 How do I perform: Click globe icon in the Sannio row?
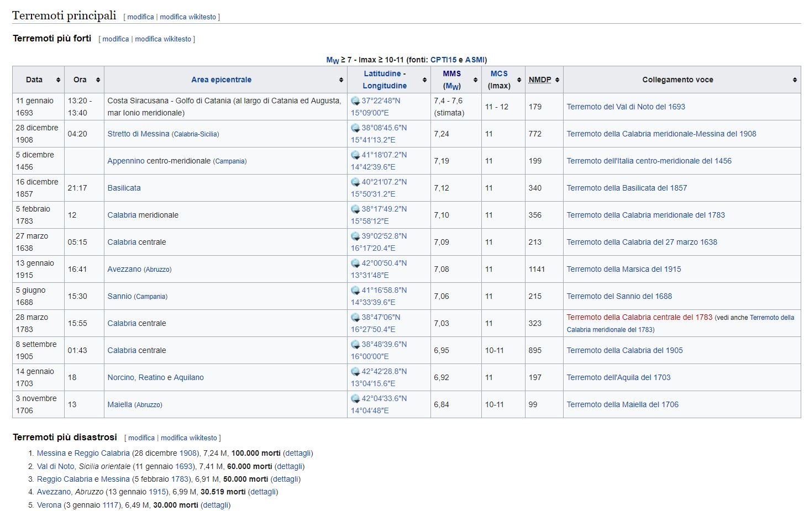click(355, 291)
